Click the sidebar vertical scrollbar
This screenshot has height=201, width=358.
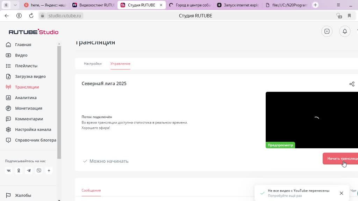point(59,103)
